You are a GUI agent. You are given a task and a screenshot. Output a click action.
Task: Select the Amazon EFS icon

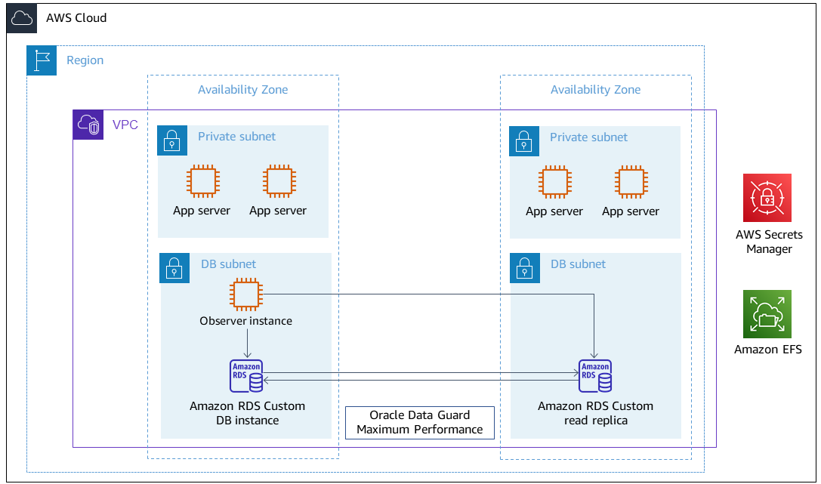pos(767,315)
